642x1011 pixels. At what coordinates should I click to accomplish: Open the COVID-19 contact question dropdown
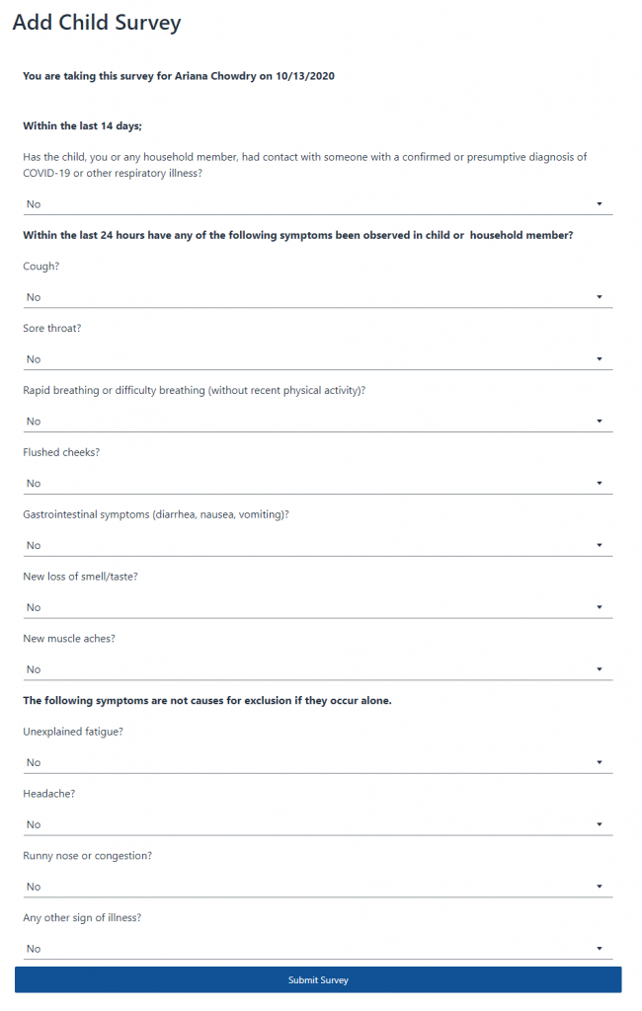317,204
